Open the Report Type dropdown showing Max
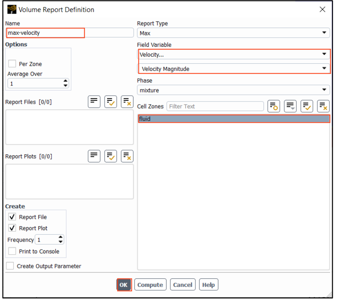This screenshot has height=301, width=337. (233, 33)
